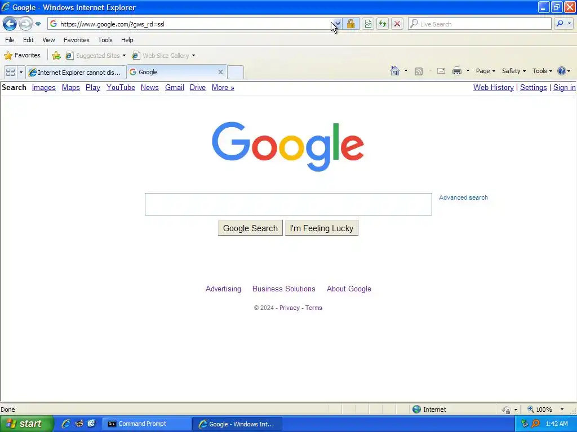
Task: Open Google Settings link
Action: click(x=534, y=87)
